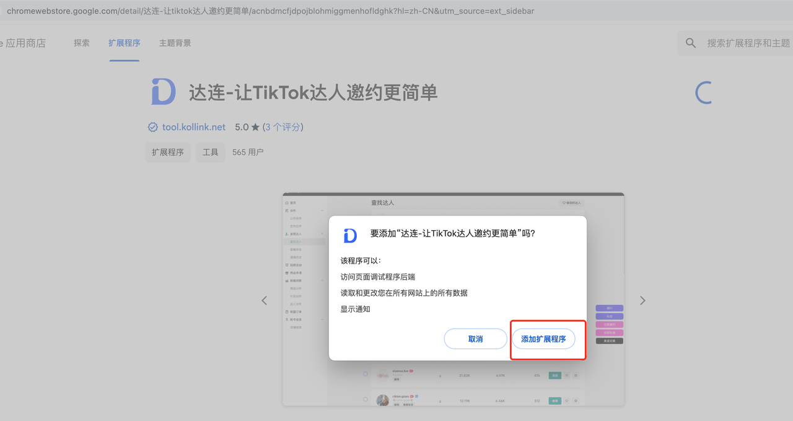Go to the 应用商店 home logo
The width and height of the screenshot is (793, 421).
23,43
